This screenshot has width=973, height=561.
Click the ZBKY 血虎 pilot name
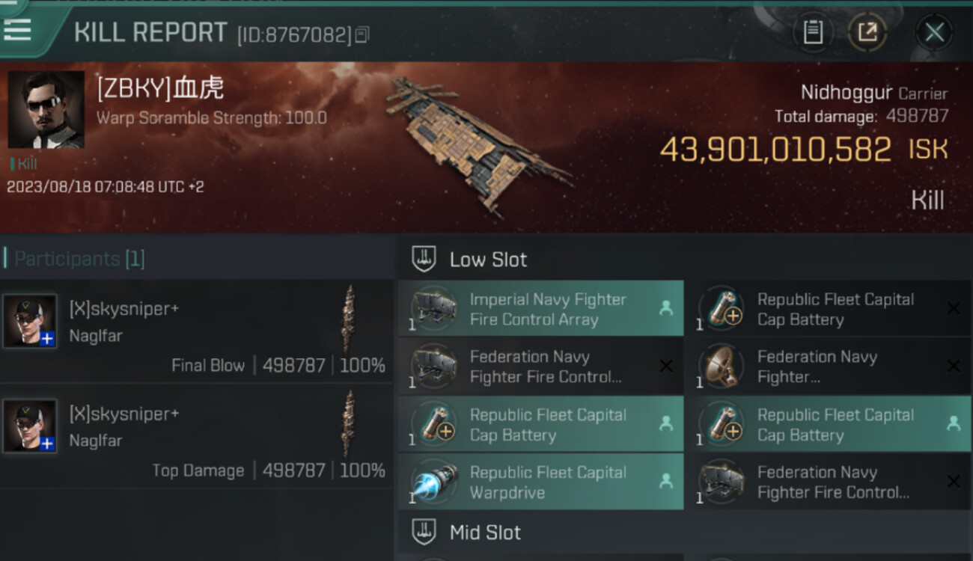tap(160, 89)
